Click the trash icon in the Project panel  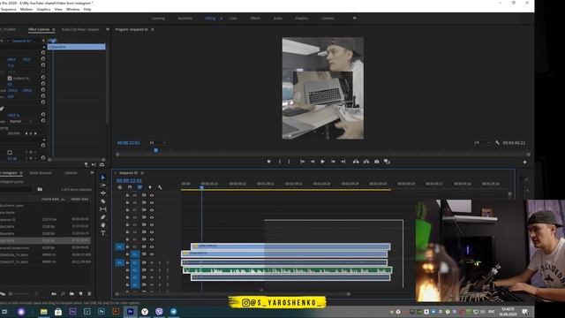pyautogui.click(x=89, y=294)
